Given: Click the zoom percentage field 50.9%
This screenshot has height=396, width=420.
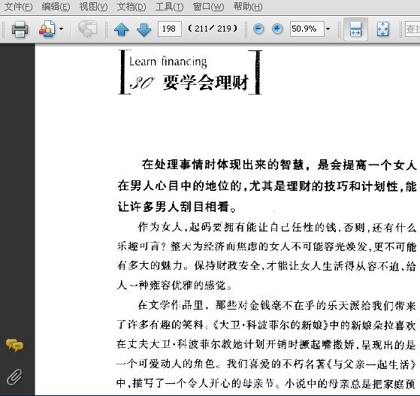Looking at the screenshot, I should [307, 29].
